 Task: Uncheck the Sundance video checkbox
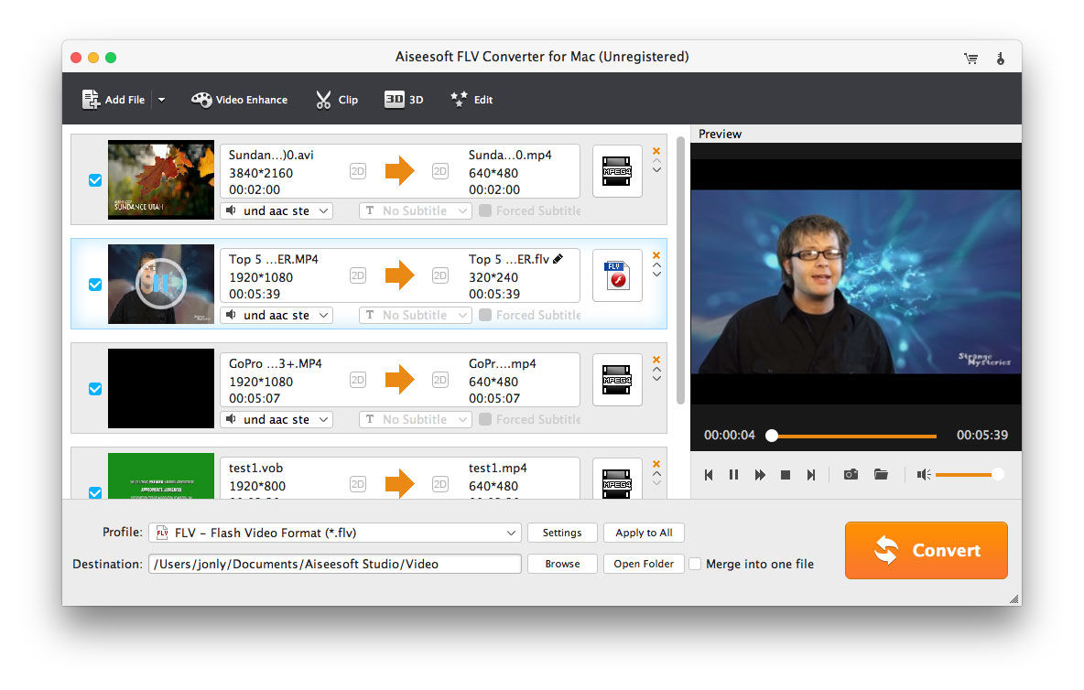[95, 180]
